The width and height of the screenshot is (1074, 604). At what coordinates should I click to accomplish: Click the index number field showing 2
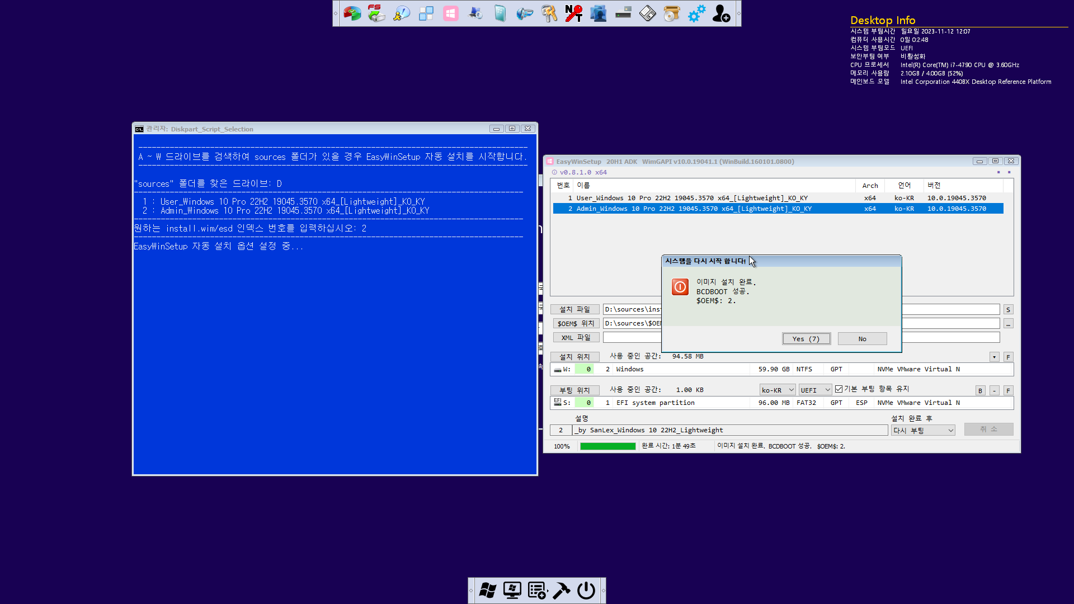tap(560, 430)
